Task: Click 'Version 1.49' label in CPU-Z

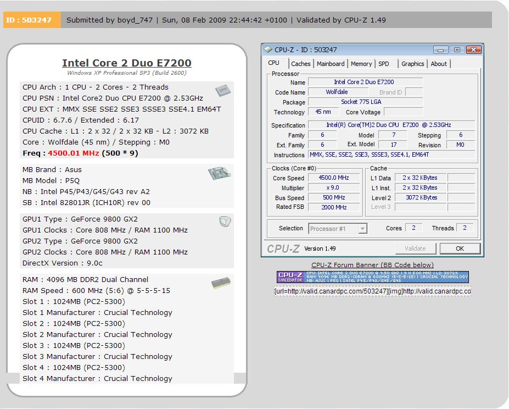Action: pyautogui.click(x=320, y=248)
